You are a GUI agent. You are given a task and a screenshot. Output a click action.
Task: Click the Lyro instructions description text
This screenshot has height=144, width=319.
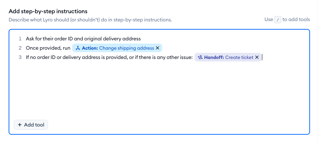click(90, 20)
